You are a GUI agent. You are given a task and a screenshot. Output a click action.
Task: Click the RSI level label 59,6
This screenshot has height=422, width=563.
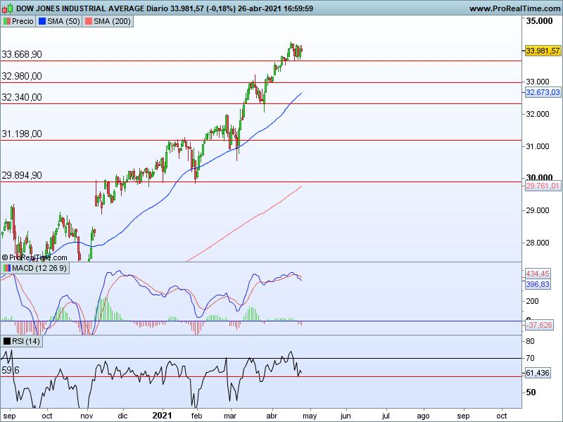tap(11, 370)
